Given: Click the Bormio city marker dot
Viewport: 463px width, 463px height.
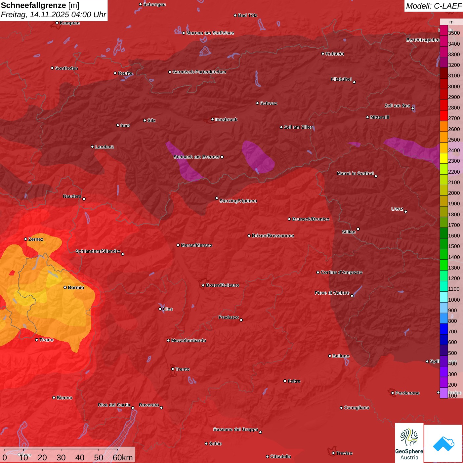Looking at the screenshot, I should point(65,287).
